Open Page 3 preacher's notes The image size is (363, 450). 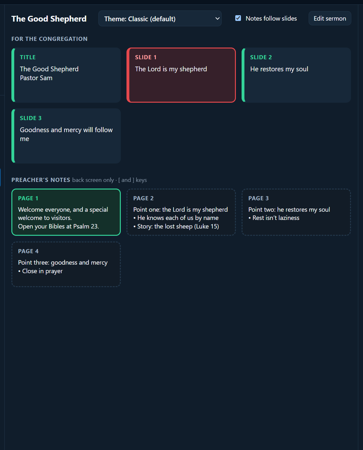pyautogui.click(x=296, y=212)
